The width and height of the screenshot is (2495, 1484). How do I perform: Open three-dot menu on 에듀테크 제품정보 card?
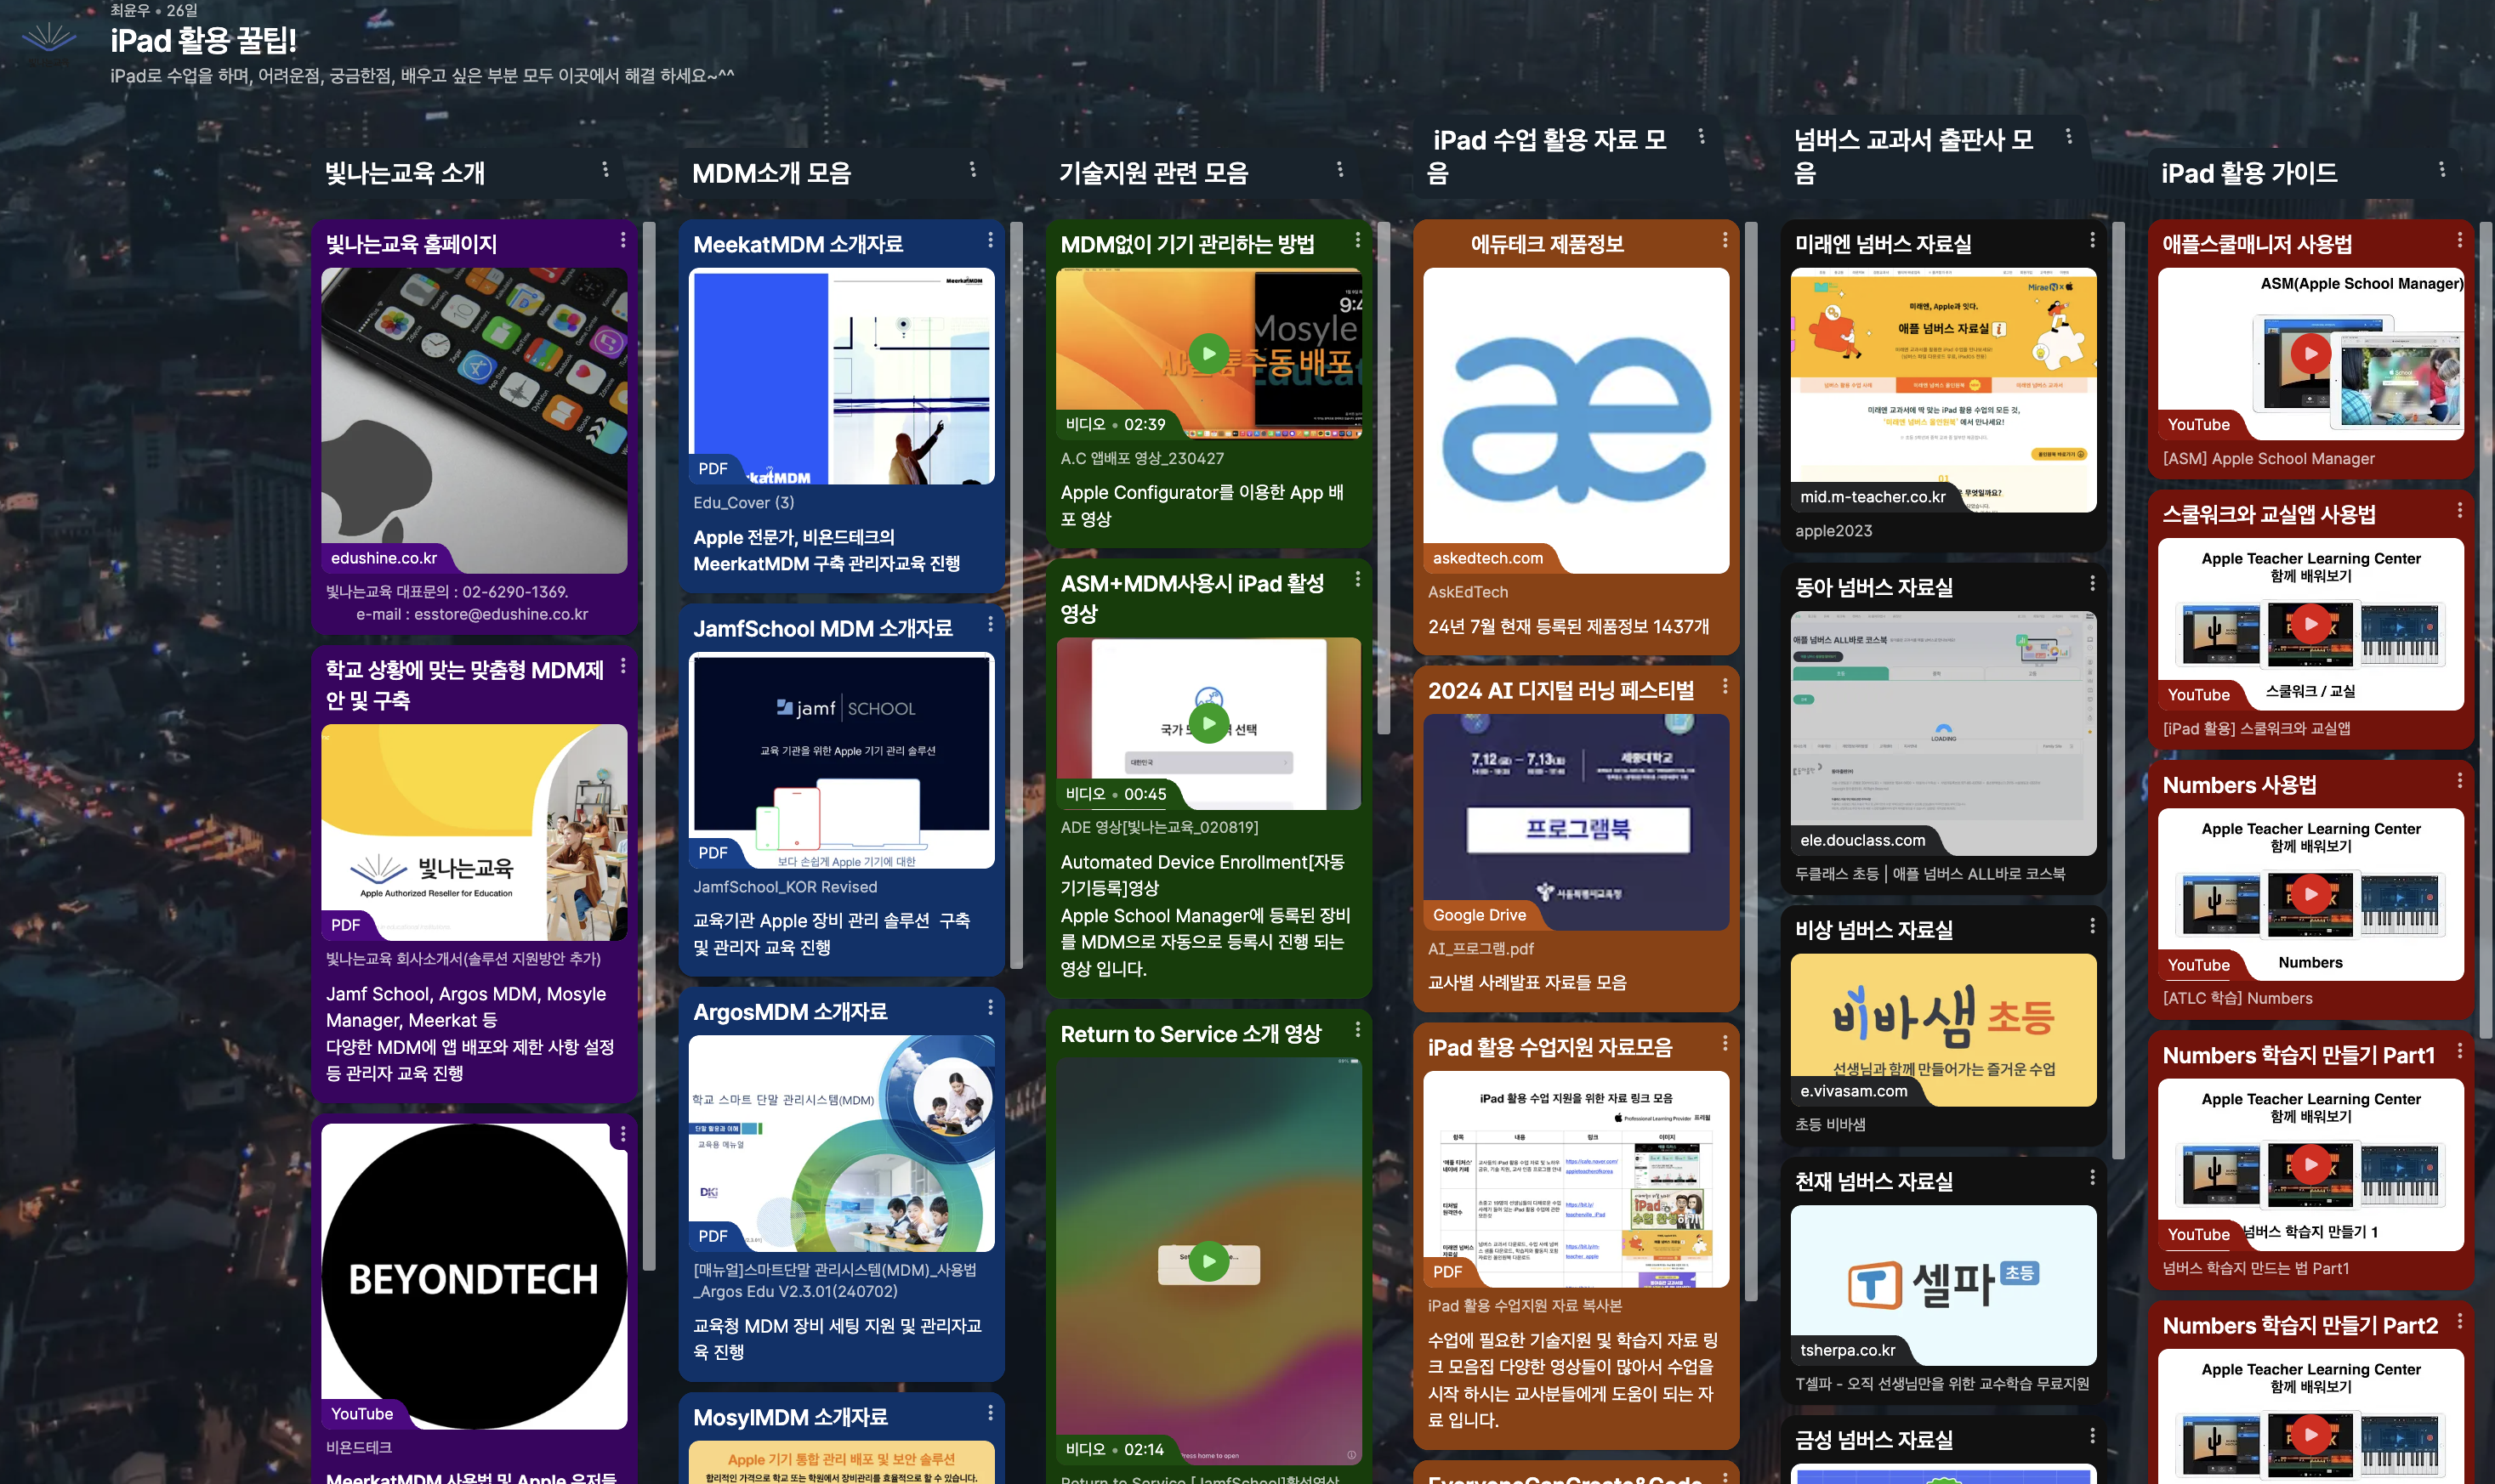pos(1725,240)
